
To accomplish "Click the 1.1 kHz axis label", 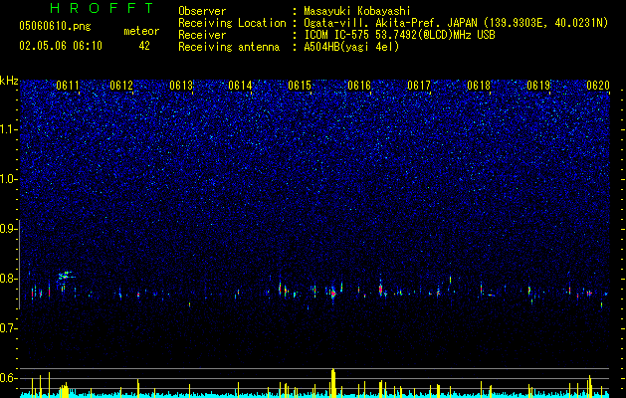I will (9, 129).
